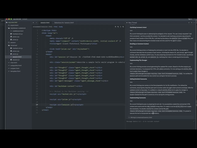Click the agent panel vertical scrollbar

coord(195,62)
